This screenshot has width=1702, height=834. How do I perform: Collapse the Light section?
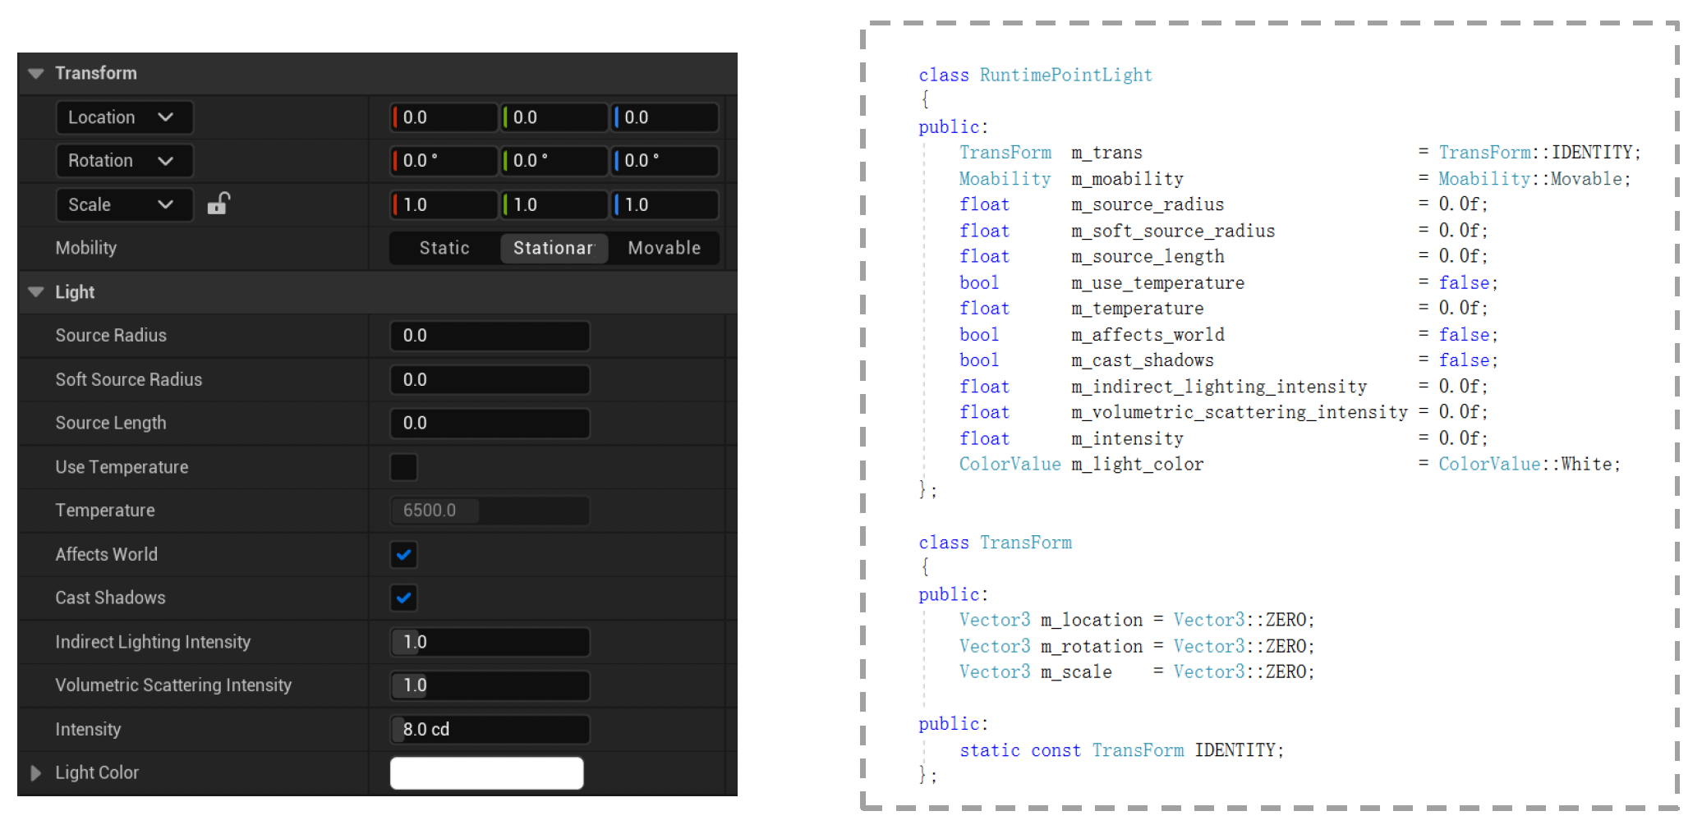point(35,292)
